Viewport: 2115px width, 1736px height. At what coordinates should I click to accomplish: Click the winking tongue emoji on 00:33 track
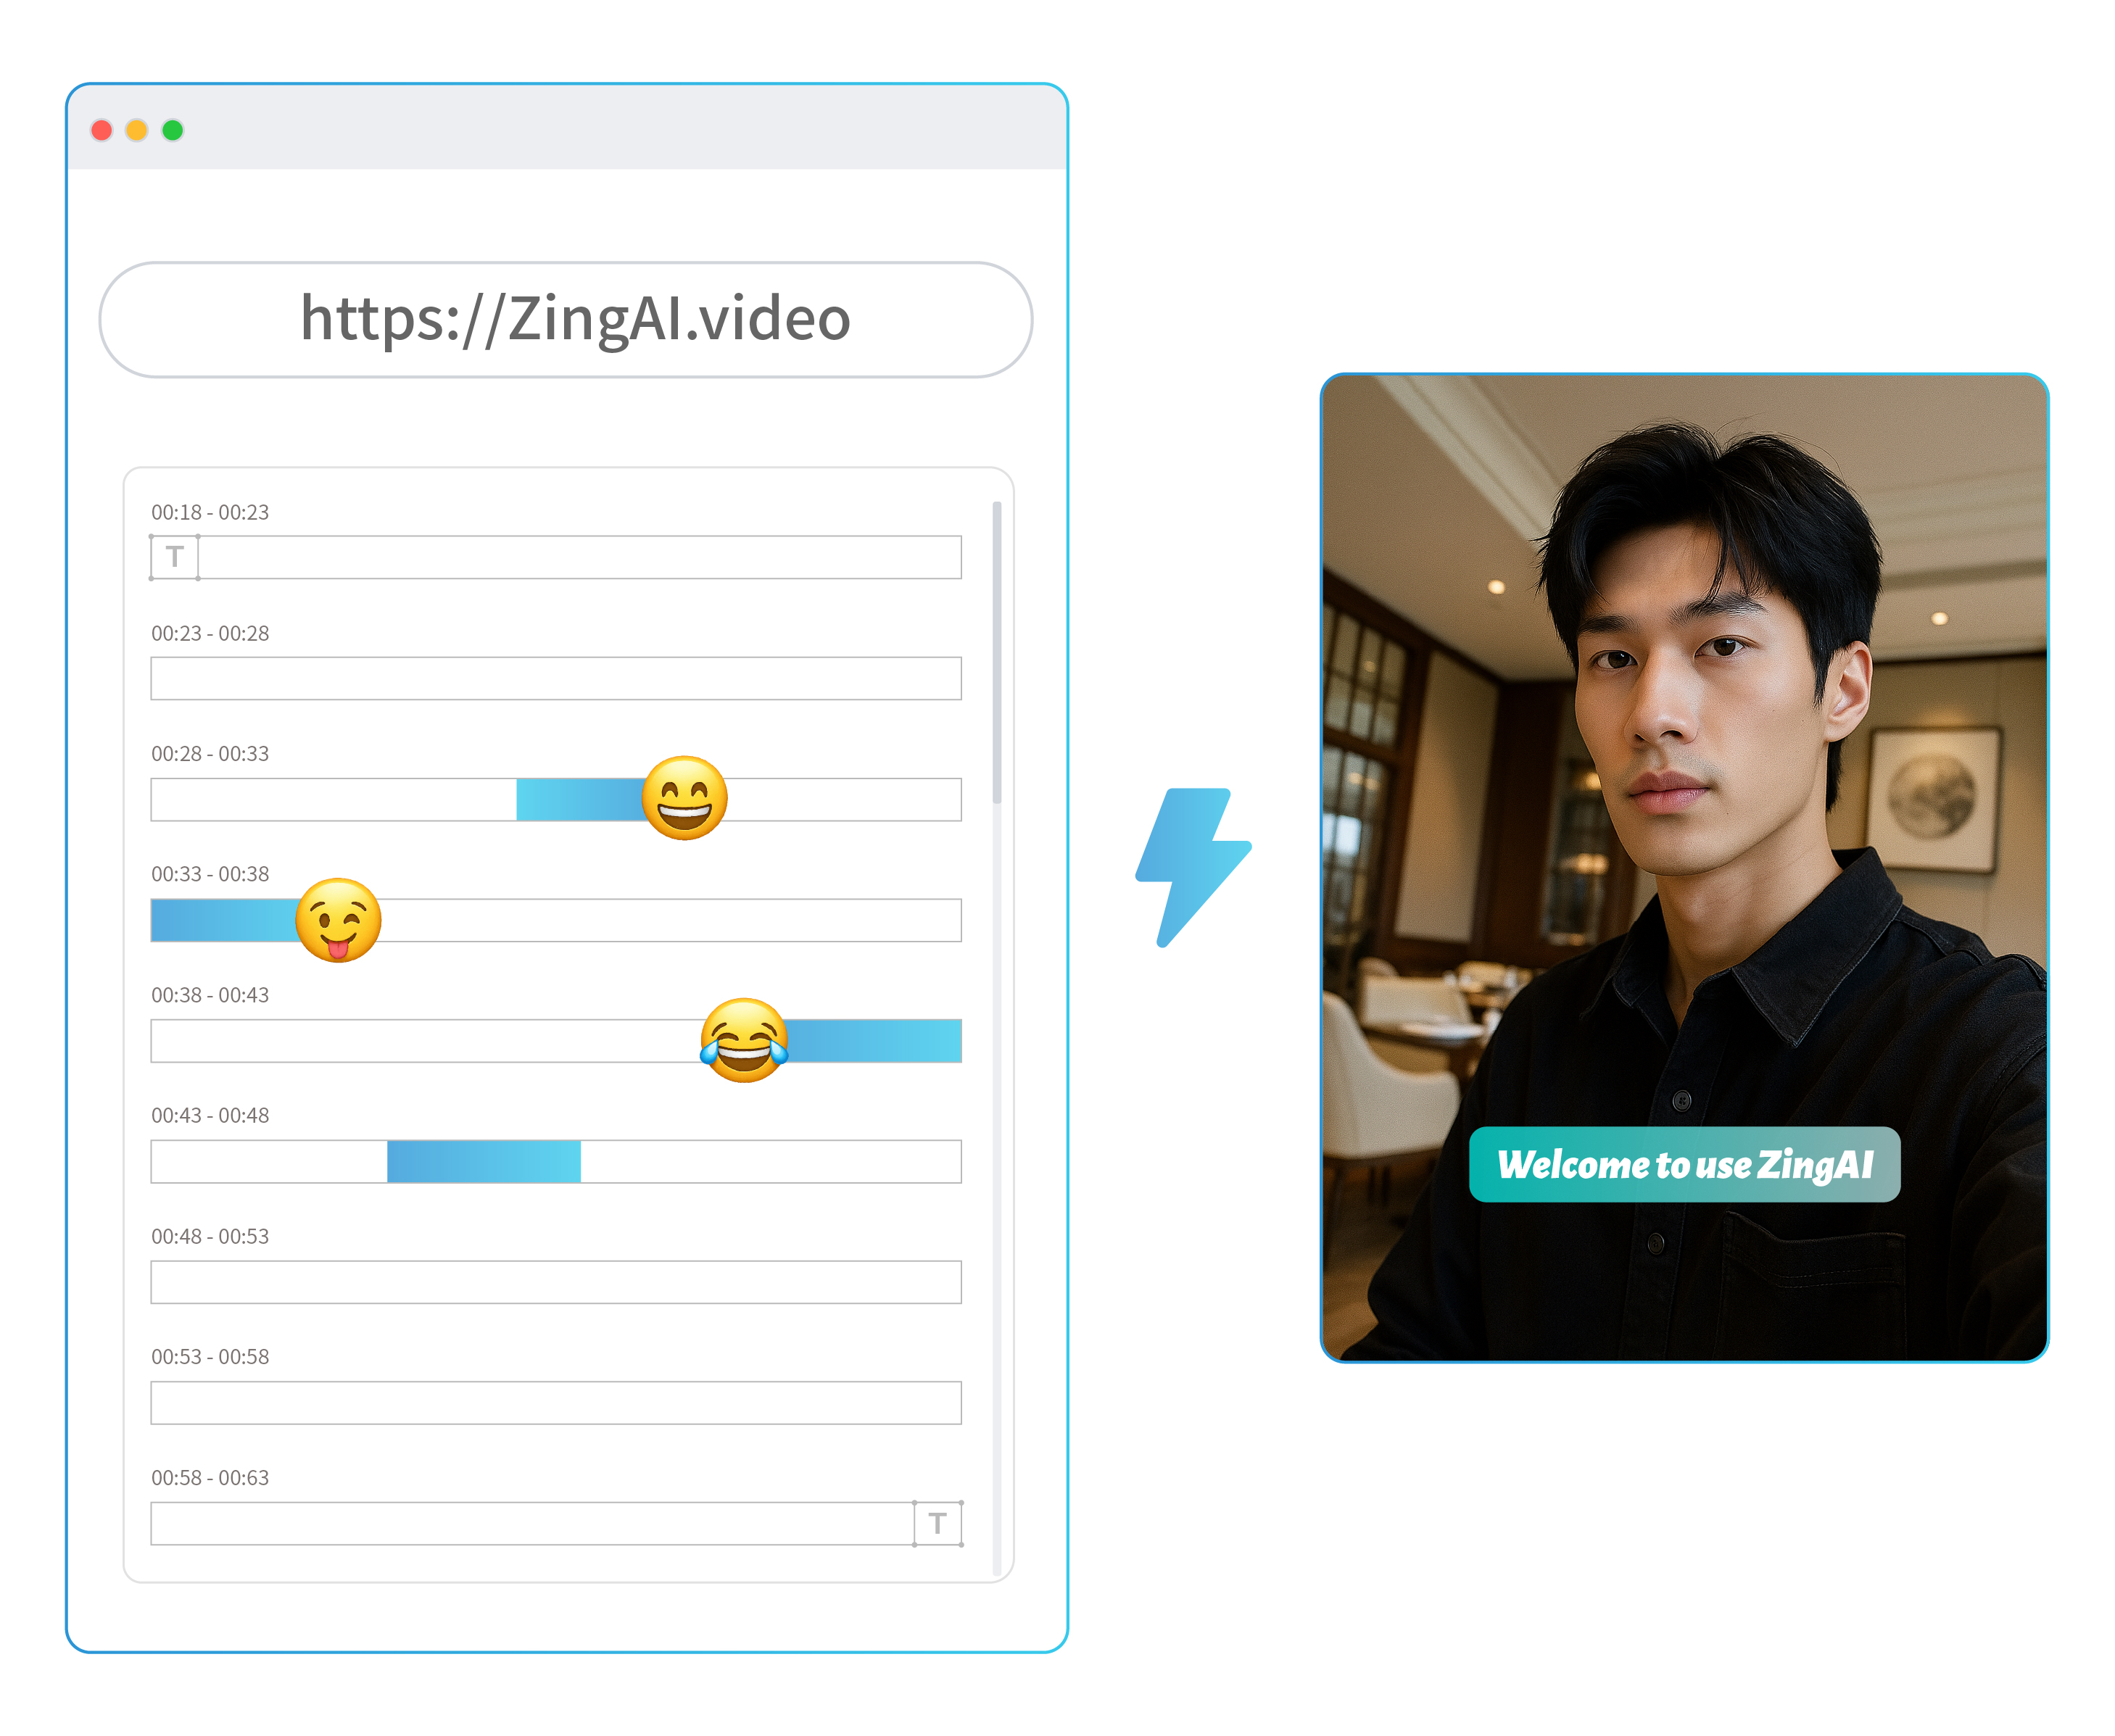(339, 920)
